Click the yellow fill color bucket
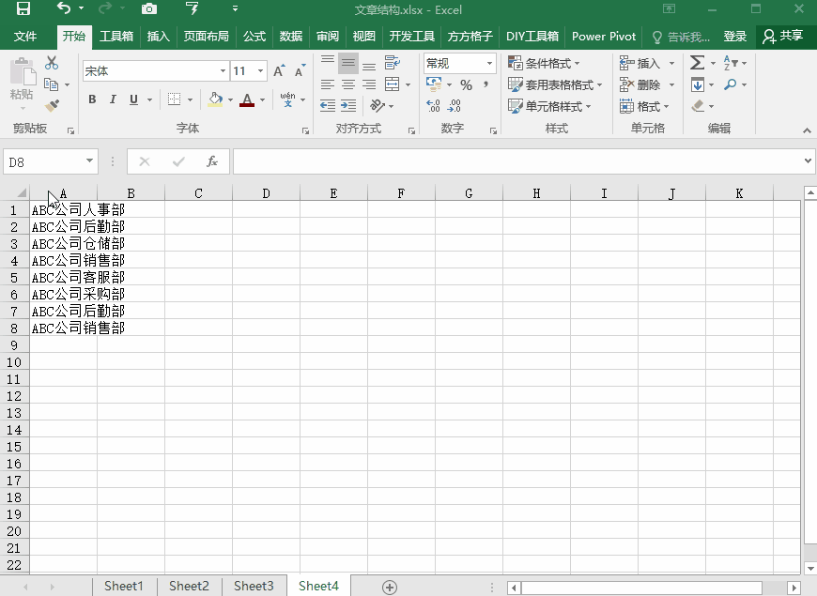This screenshot has height=596, width=817. coord(215,99)
